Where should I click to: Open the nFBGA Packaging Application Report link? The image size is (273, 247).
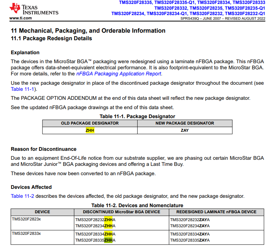pyautogui.click(x=119, y=74)
